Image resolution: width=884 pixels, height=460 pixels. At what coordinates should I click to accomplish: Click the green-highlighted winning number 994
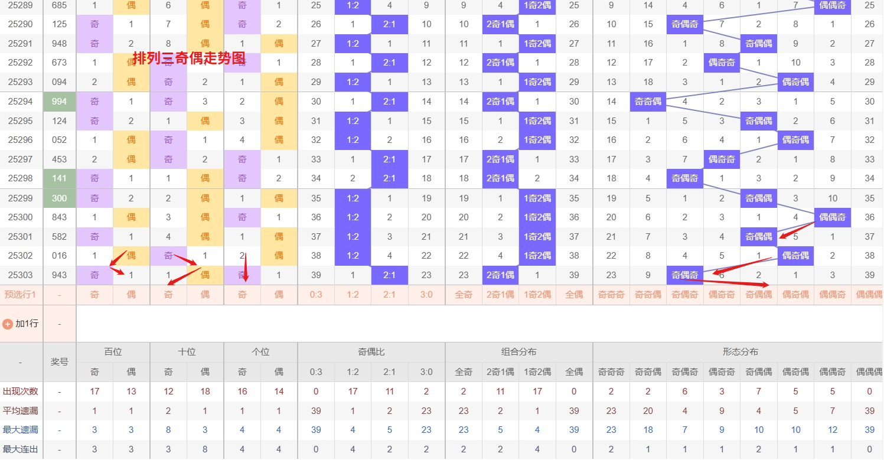pyautogui.click(x=60, y=102)
